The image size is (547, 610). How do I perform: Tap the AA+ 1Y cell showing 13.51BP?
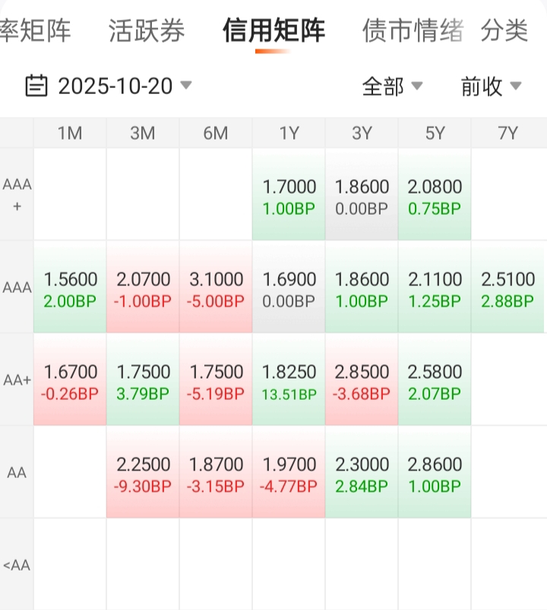(x=289, y=380)
